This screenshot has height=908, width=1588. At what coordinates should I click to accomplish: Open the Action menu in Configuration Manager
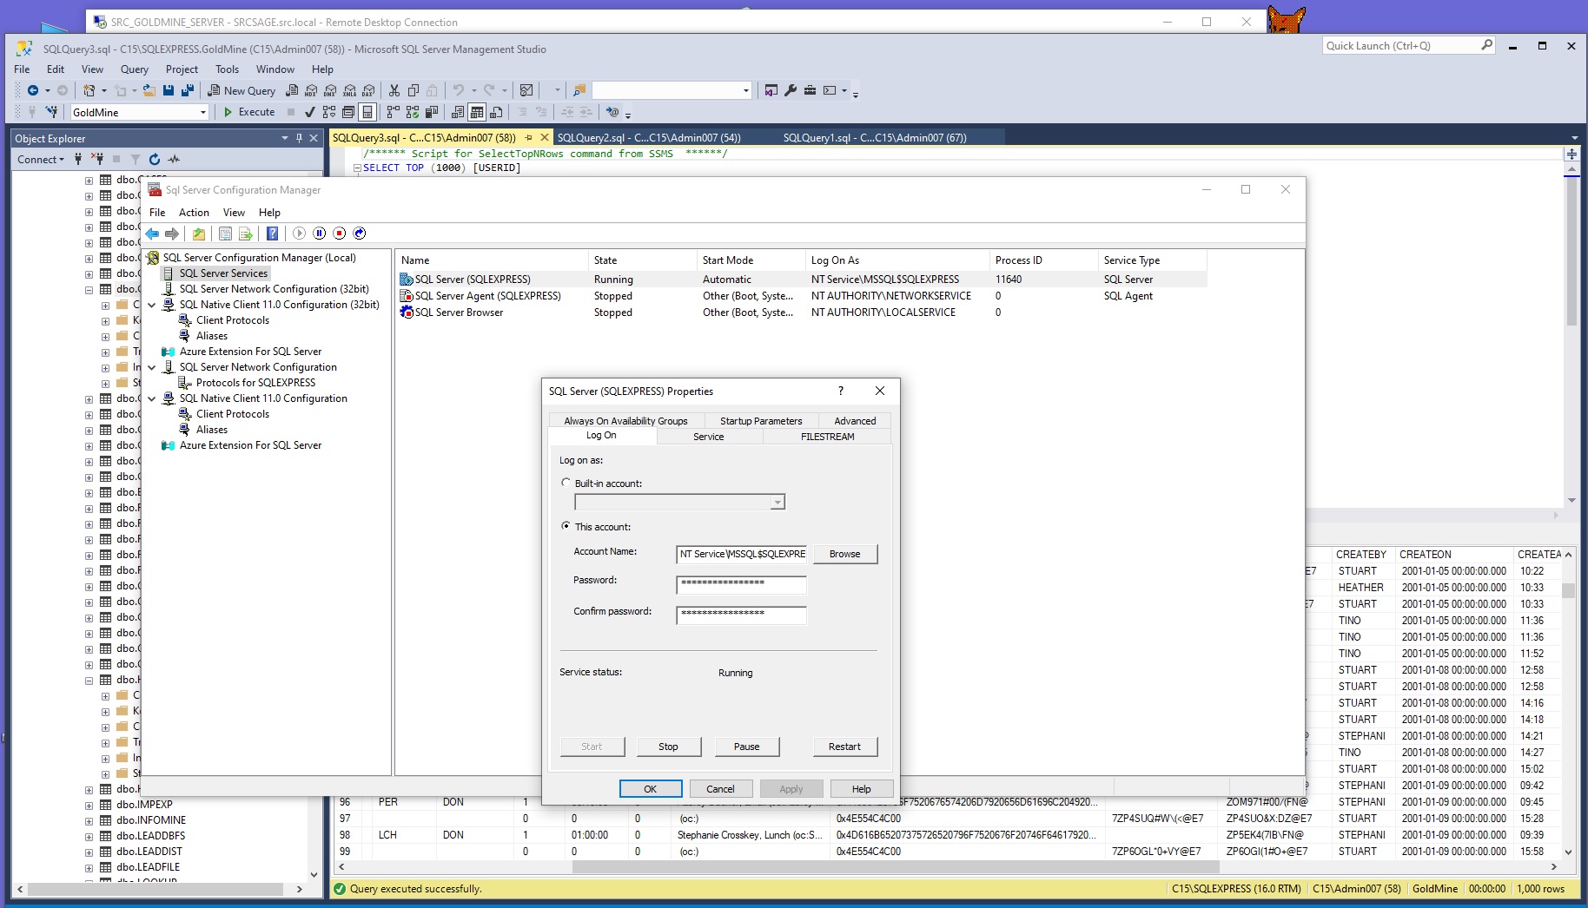194,213
